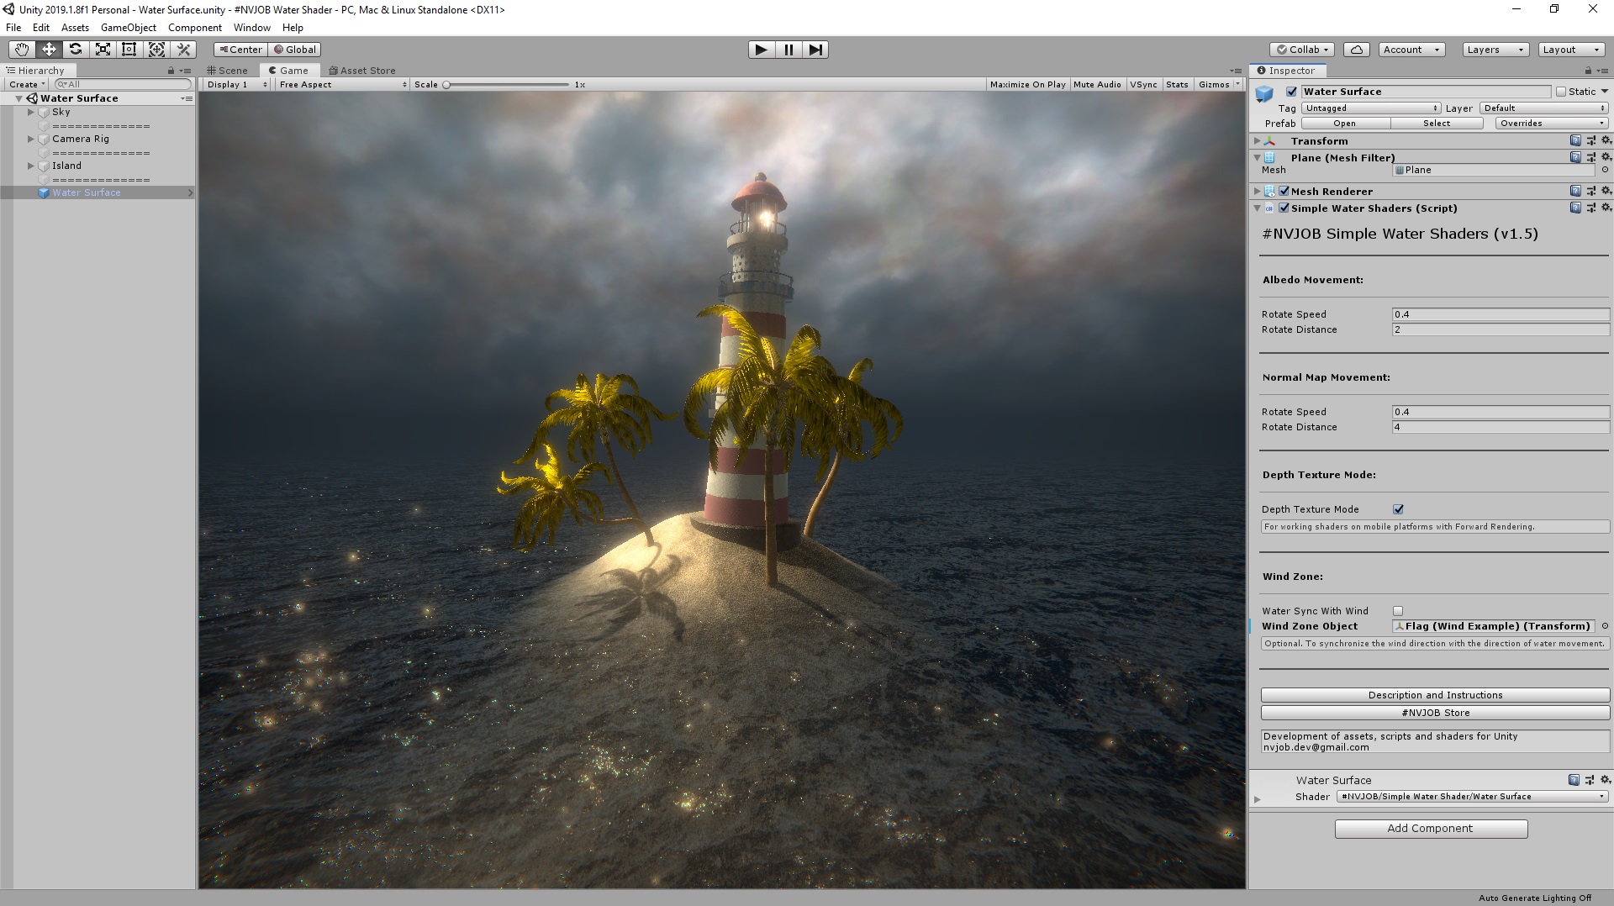1614x906 pixels.
Task: Expand the Transform component
Action: [1257, 140]
